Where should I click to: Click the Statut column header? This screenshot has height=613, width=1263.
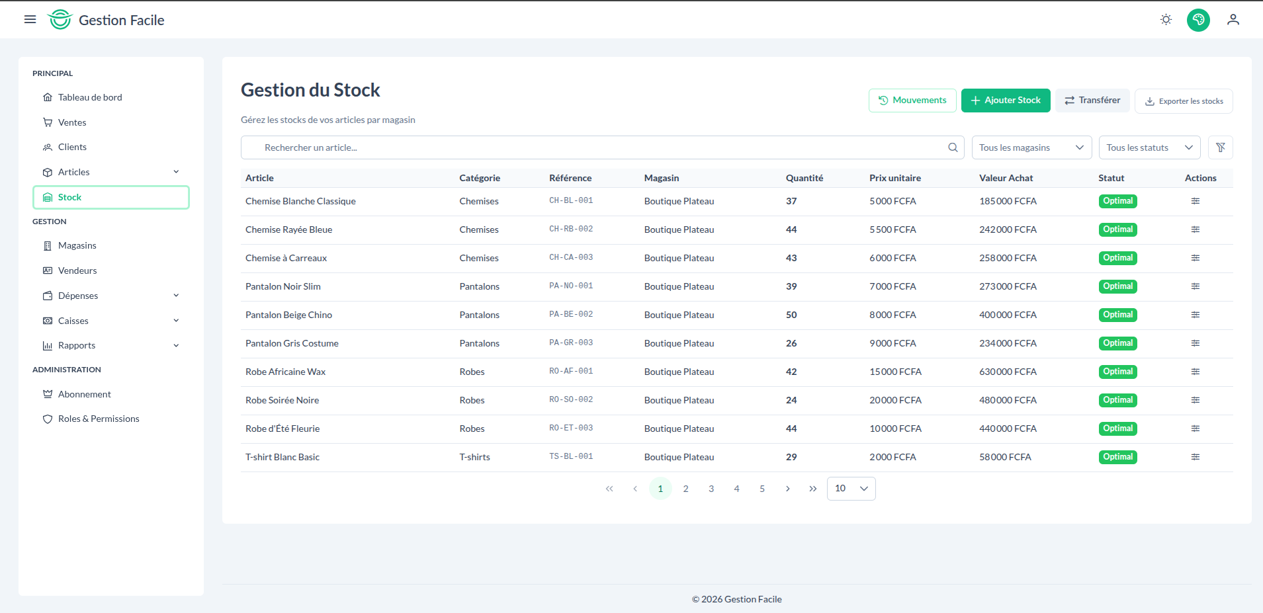point(1111,178)
